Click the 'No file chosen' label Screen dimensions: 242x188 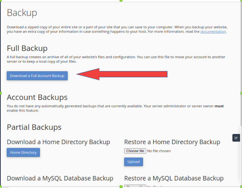coord(159,151)
